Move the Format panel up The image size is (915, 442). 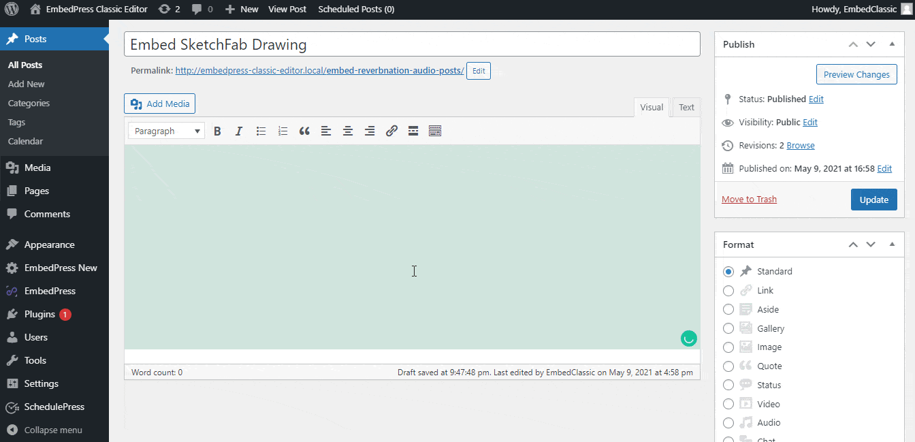click(x=853, y=244)
